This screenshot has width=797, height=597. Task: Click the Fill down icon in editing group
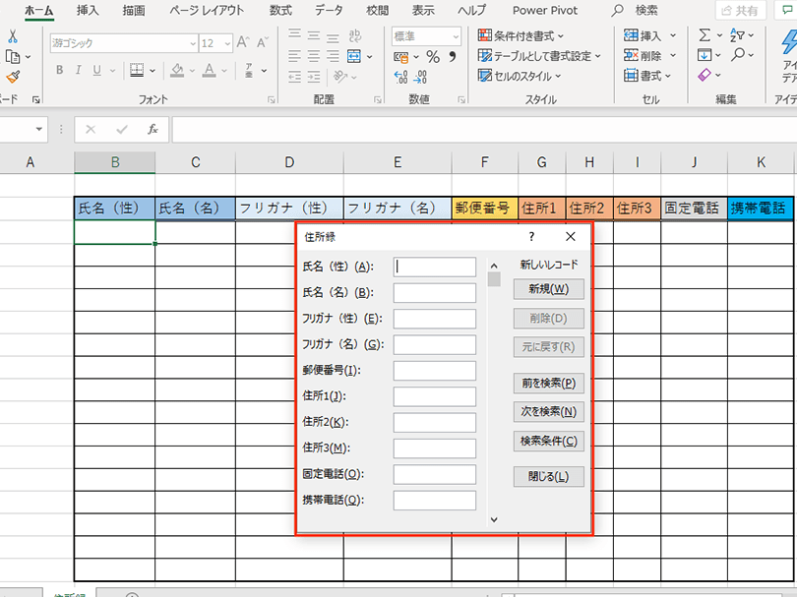(x=705, y=55)
